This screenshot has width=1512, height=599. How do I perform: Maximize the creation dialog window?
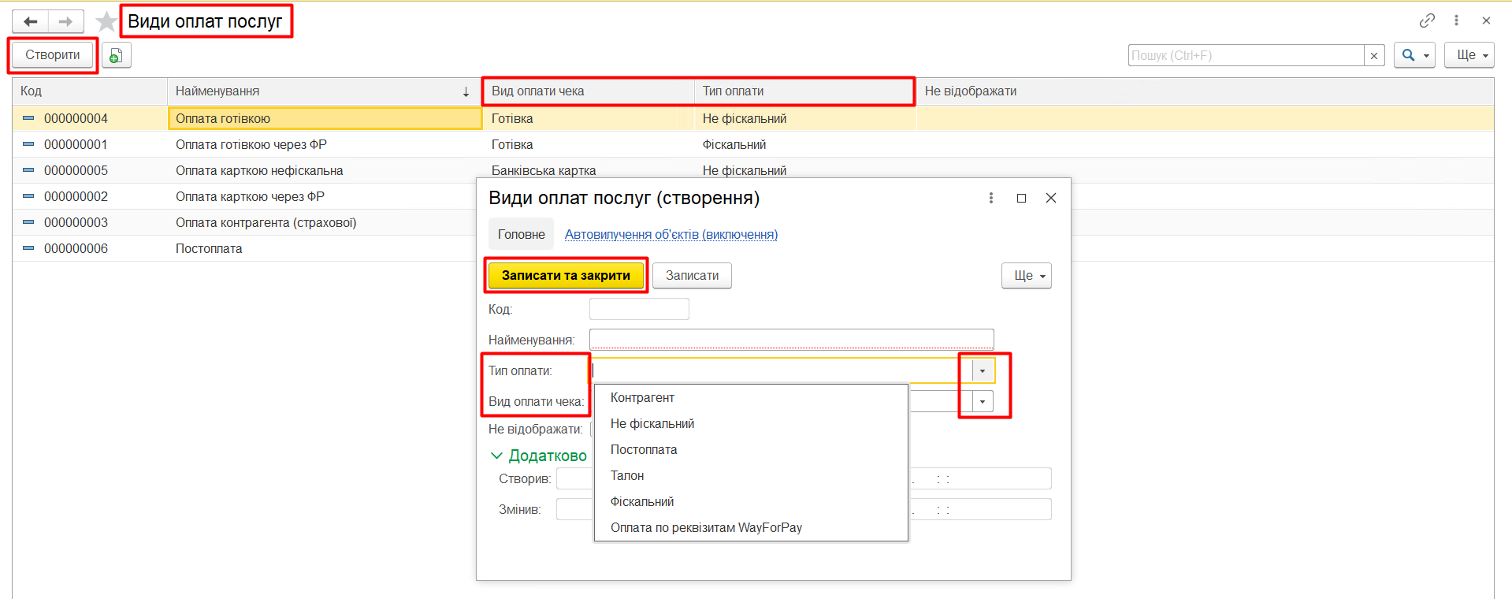1021,198
